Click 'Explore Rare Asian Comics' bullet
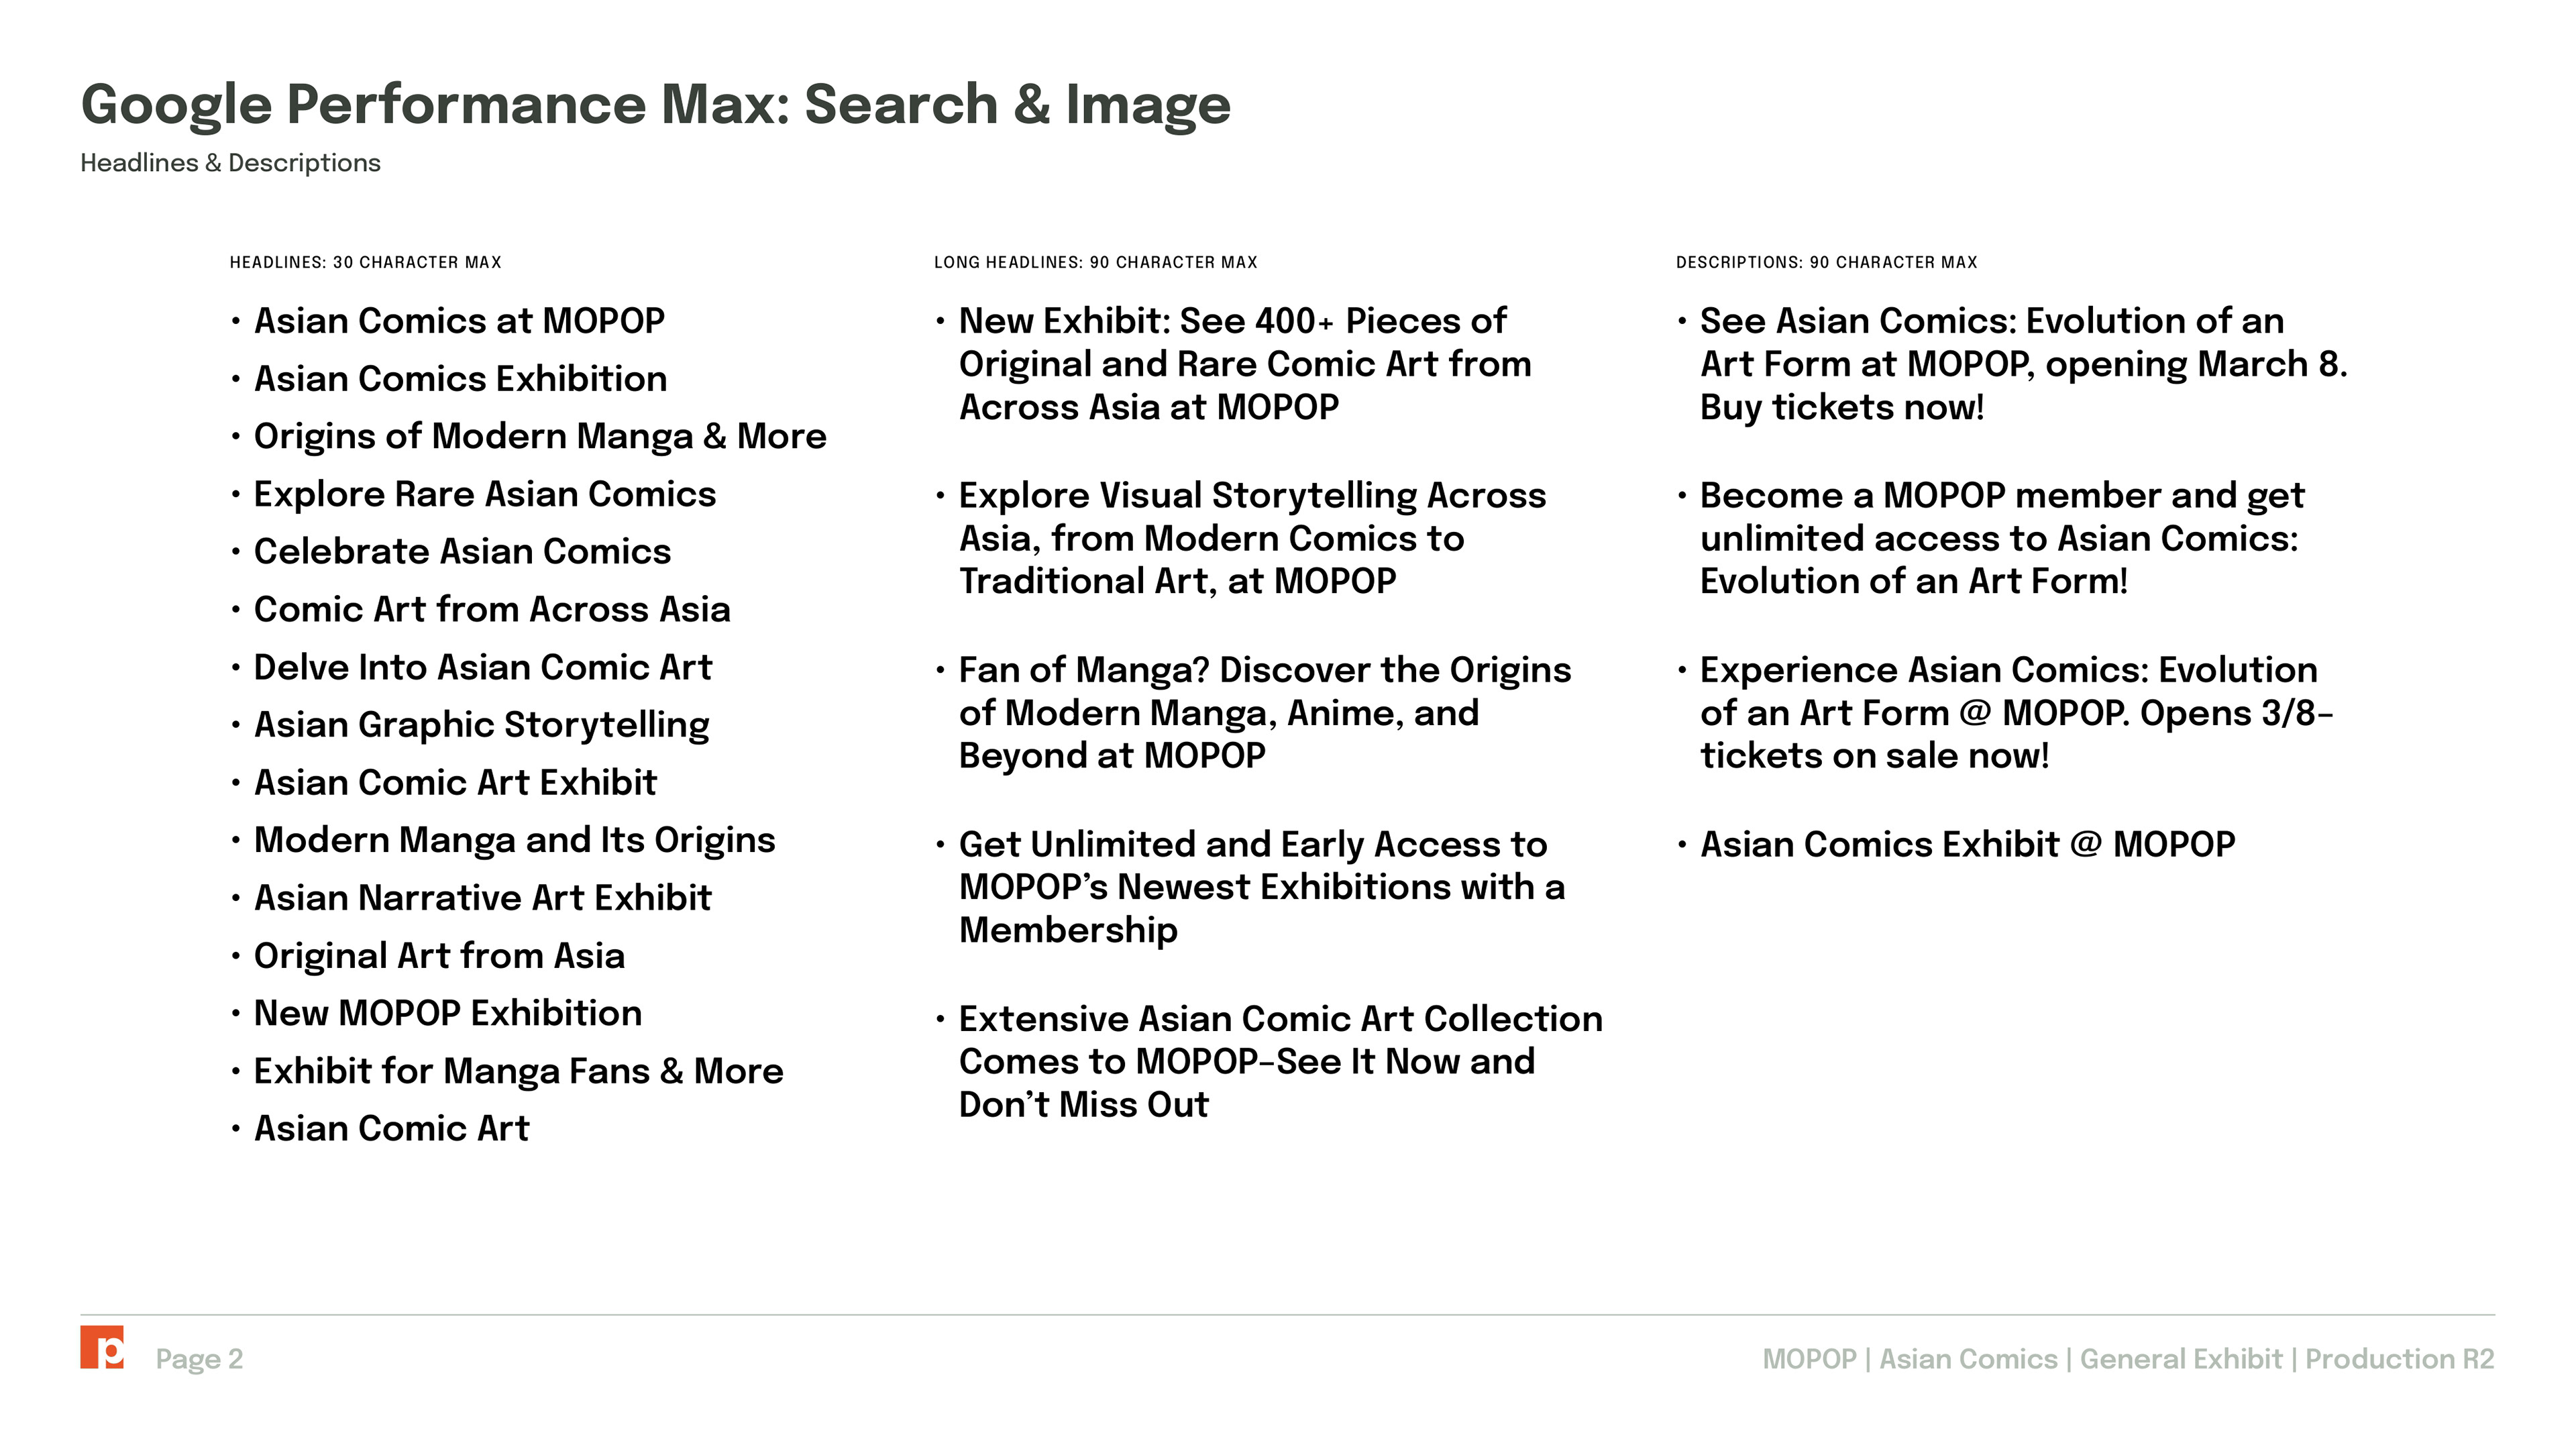Screen dimensions: 2576x1449 tap(485, 494)
